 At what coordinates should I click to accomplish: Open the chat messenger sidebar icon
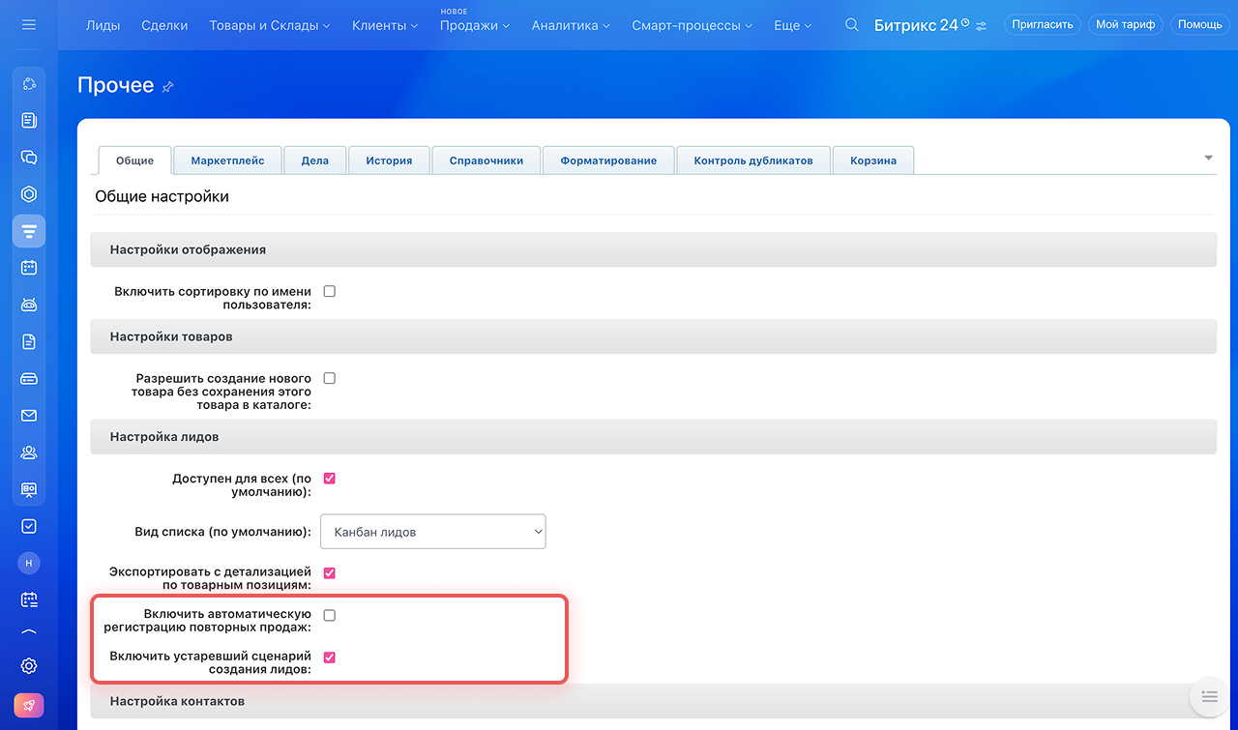(29, 158)
